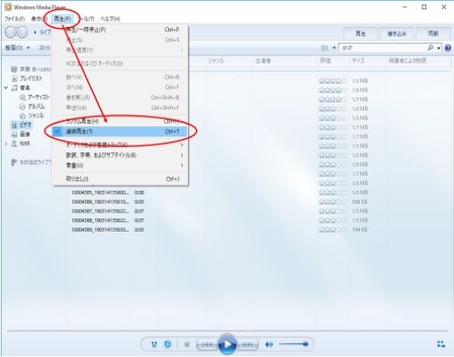454x357 pixels.
Task: Select file row 10004389_190314135630
Action: [100, 230]
